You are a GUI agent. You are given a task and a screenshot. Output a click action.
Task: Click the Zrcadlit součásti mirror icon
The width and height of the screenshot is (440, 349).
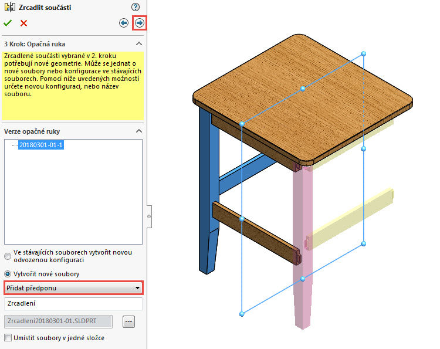[10, 7]
